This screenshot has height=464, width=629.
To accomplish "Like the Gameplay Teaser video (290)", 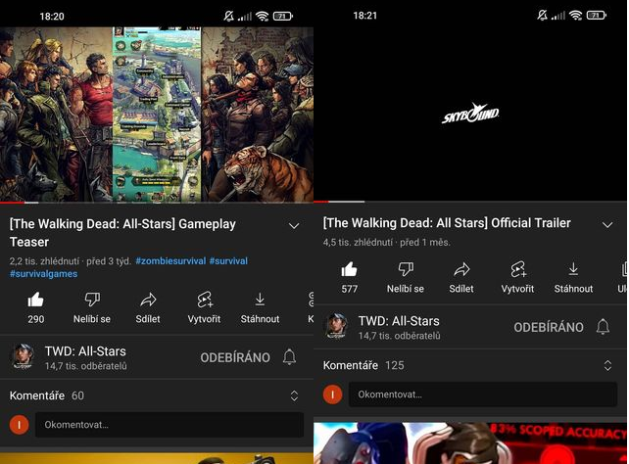I will (x=36, y=301).
